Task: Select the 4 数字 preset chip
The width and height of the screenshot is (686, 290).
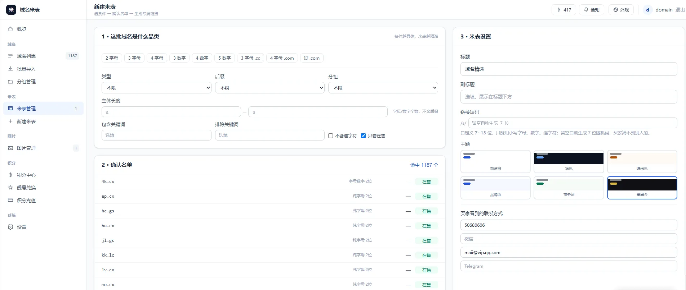Action: click(202, 58)
